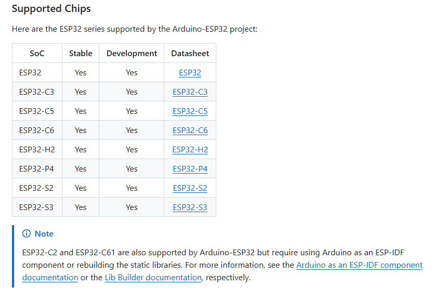Open the ESP32 datasheet link

tap(190, 73)
